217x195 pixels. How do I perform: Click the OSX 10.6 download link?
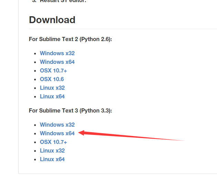(x=52, y=79)
